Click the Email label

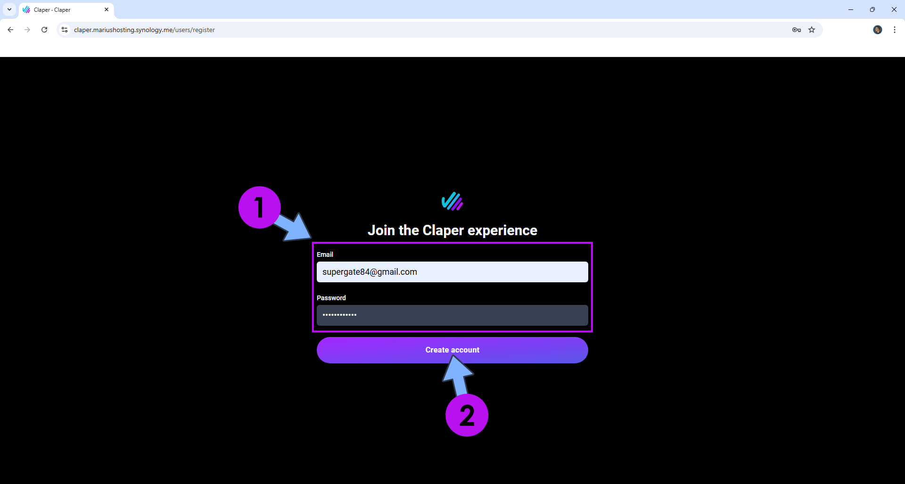(x=325, y=254)
